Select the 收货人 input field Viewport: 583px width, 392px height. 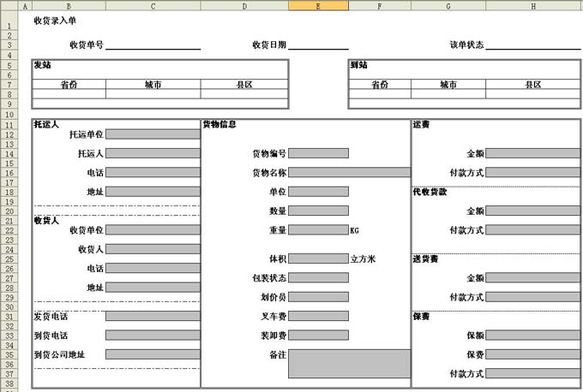(x=153, y=249)
